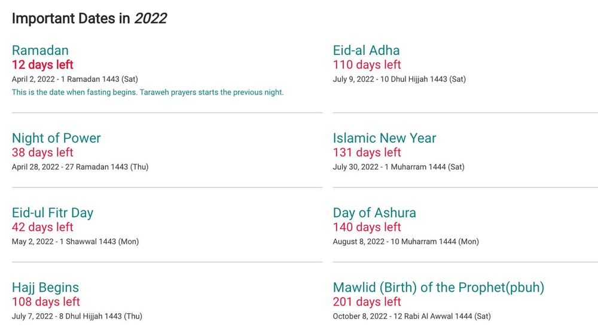Click the Islamic New Year title
The image size is (598, 336).
(x=385, y=138)
